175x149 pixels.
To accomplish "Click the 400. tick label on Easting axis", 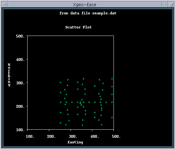I will pos(95,137).
